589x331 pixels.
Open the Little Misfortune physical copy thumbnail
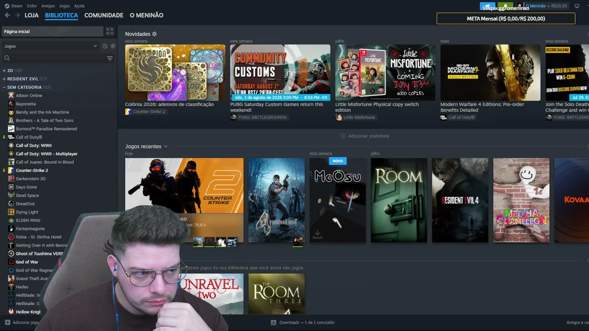click(385, 73)
